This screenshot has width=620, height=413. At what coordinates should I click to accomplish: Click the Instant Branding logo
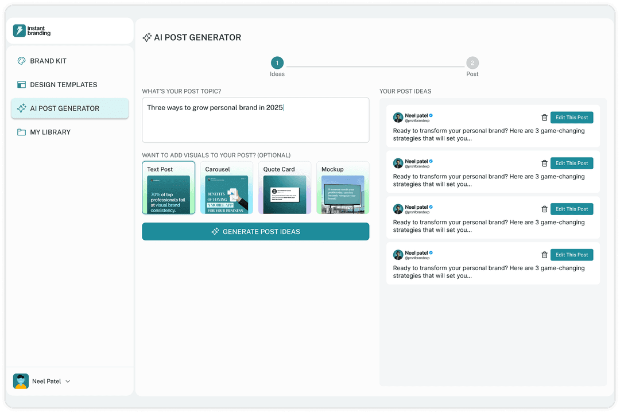[32, 30]
